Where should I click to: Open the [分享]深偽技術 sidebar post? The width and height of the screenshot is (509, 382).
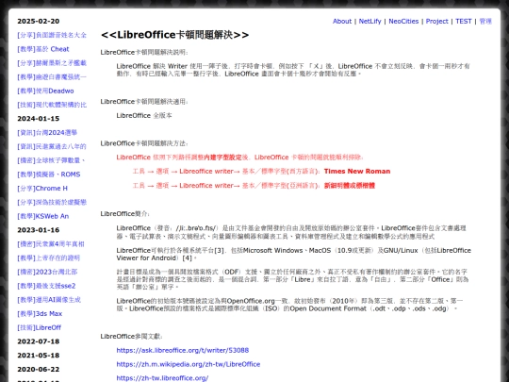click(52, 203)
